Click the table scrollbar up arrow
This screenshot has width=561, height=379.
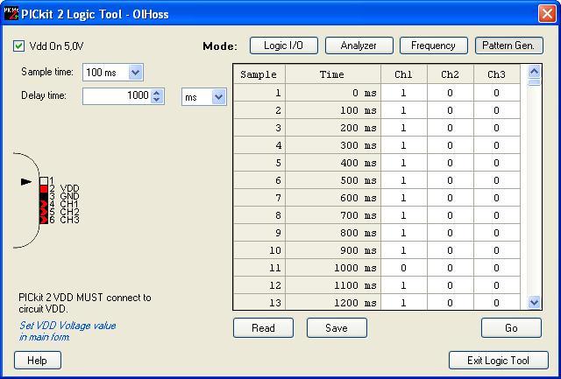point(534,72)
